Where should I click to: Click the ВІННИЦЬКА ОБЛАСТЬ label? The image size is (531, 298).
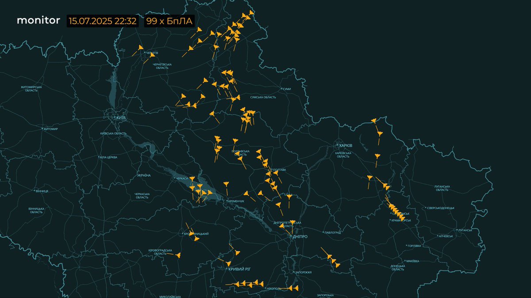click(36, 210)
